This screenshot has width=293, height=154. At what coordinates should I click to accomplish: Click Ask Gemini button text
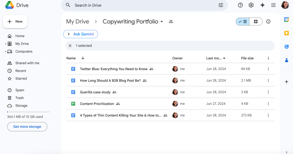(x=84, y=34)
